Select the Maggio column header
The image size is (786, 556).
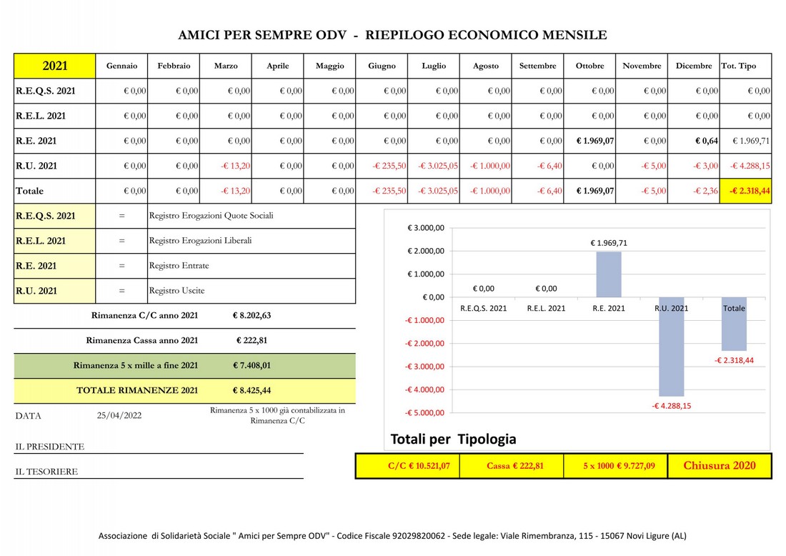tap(330, 66)
